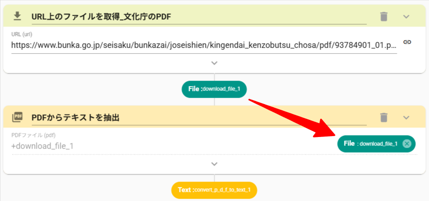The width and height of the screenshot is (429, 201).
Task: Click the connector line above the File output chip
Action: [214, 77]
